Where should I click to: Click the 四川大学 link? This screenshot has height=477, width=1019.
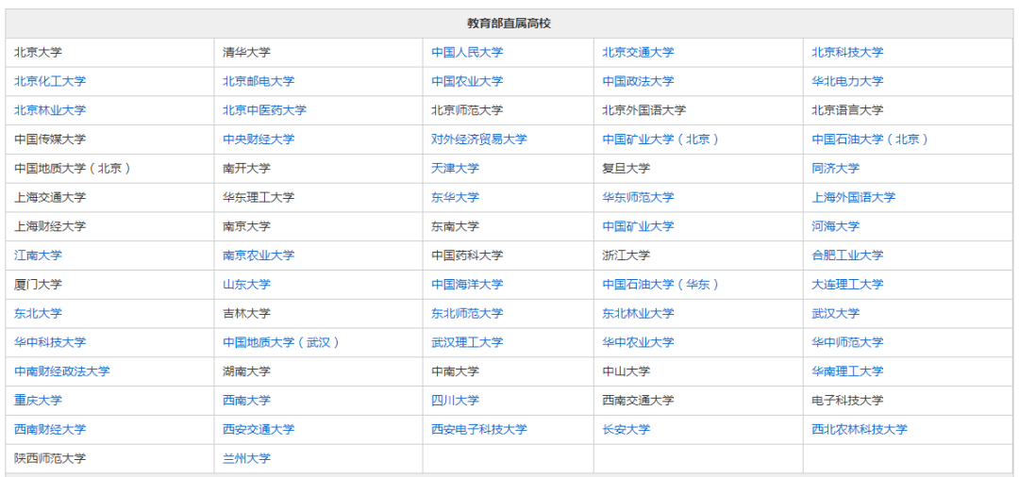[455, 401]
